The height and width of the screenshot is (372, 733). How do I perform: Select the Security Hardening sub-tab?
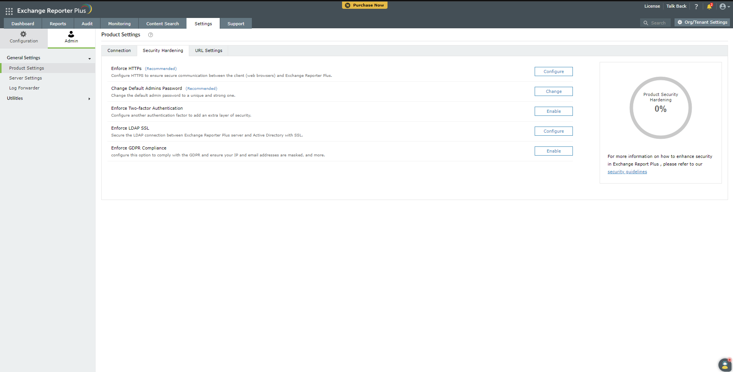tap(163, 50)
